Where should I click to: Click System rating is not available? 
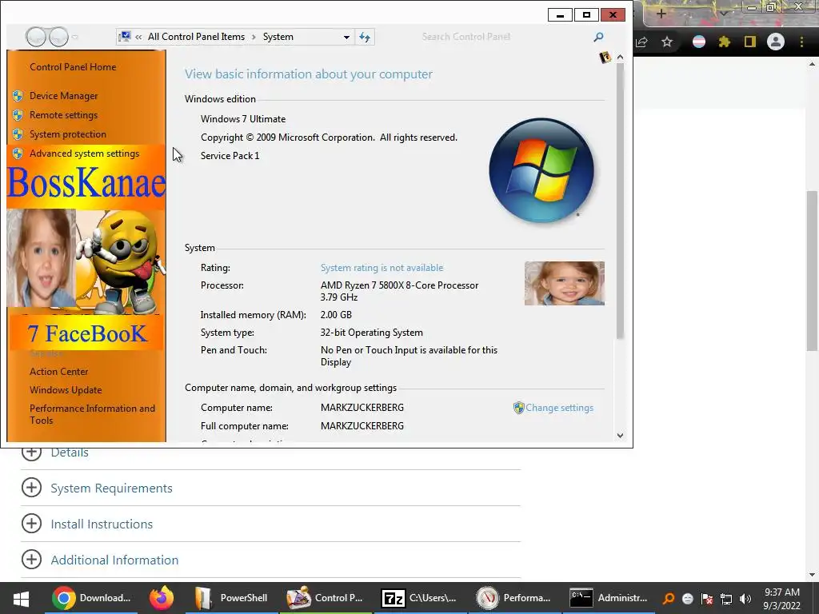pos(382,268)
